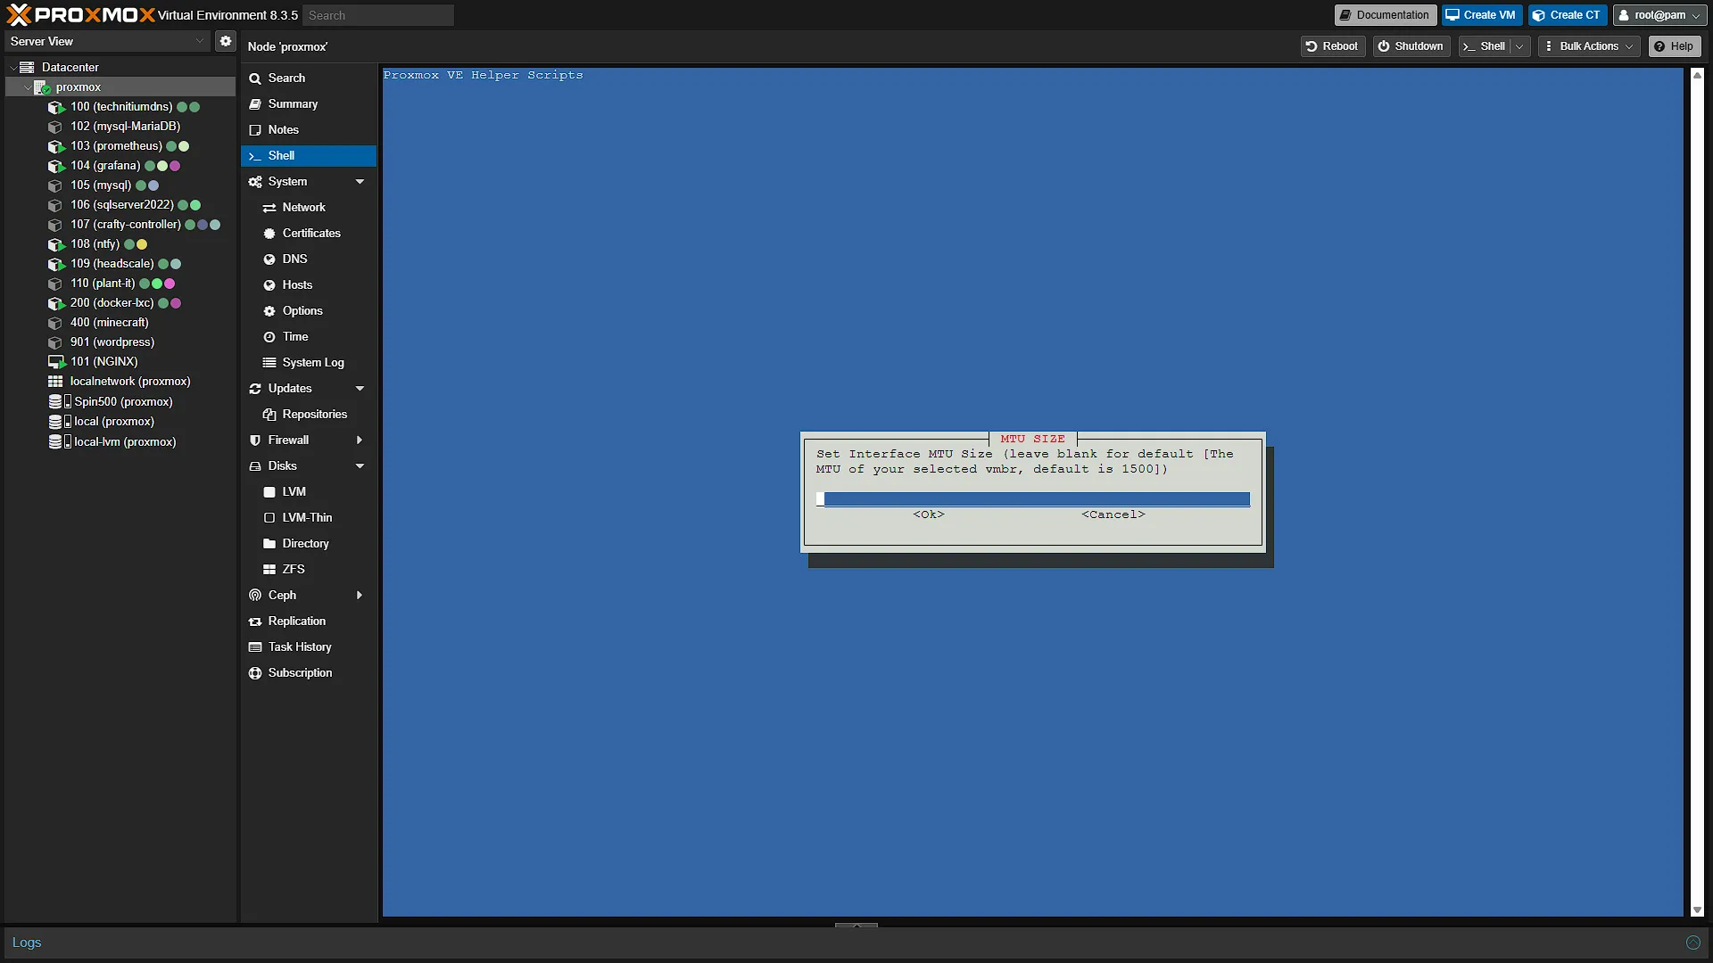Focus the MTU size input field
This screenshot has height=963, width=1713.
pyautogui.click(x=1033, y=499)
